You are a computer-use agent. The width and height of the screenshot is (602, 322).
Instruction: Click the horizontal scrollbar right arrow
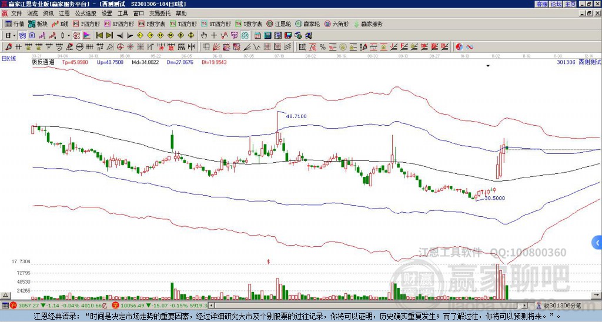point(525,306)
